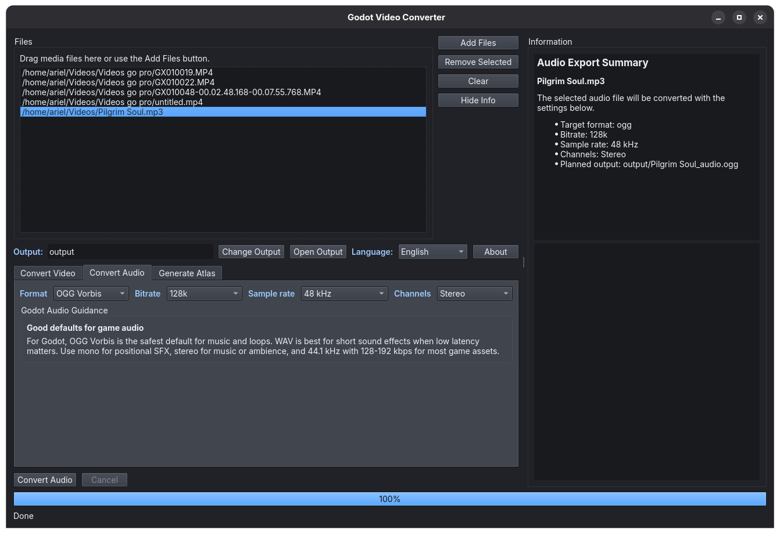The image size is (780, 534).
Task: Click the 'Drag media files here' hint text
Action: pos(115,59)
